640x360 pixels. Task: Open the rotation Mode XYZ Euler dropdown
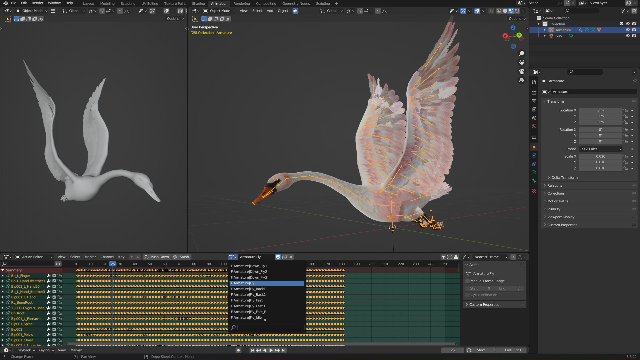click(601, 149)
